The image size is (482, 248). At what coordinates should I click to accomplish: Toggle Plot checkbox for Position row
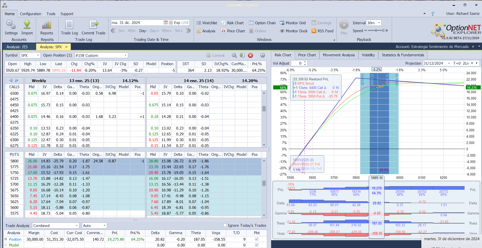click(257, 239)
